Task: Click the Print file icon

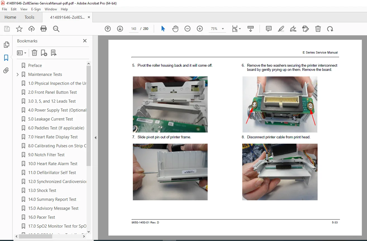Action: coord(44,29)
